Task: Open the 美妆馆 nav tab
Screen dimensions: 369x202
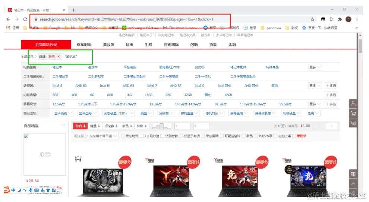Action: (x=108, y=45)
